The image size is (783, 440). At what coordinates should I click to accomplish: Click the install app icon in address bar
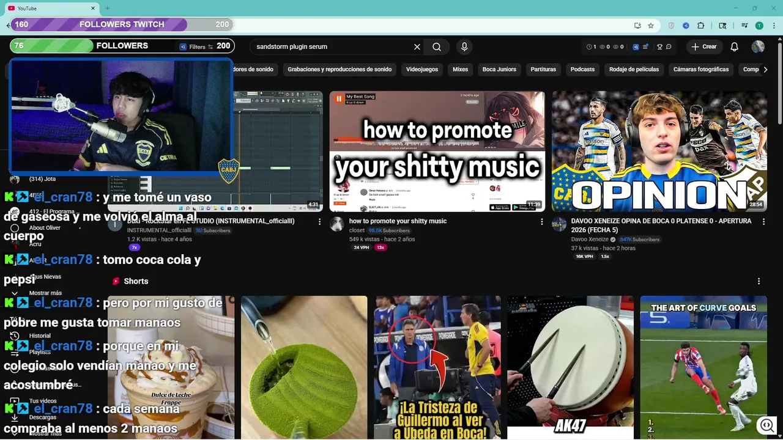(637, 26)
